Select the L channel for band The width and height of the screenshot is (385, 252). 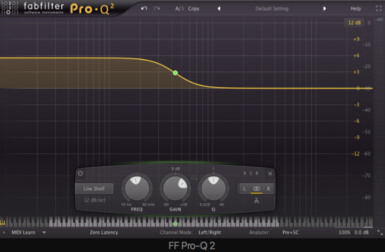[x=245, y=189]
